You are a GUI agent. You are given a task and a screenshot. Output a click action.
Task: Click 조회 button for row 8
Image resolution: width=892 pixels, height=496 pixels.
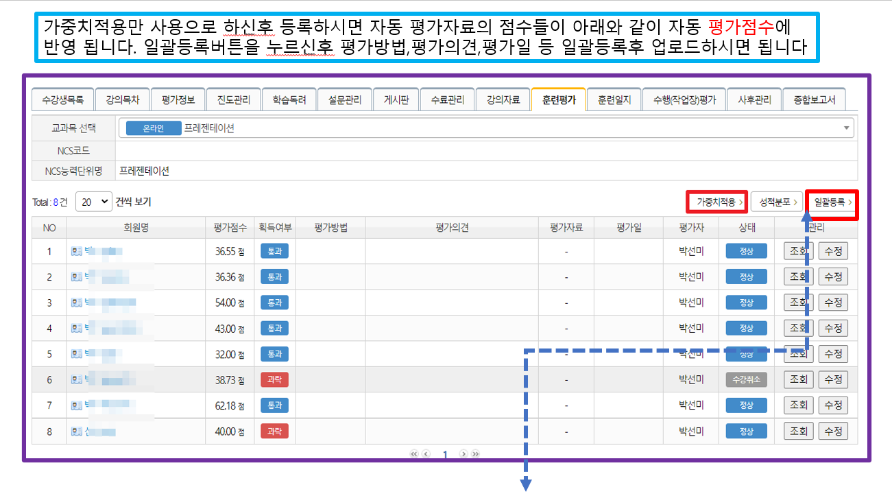tap(798, 432)
